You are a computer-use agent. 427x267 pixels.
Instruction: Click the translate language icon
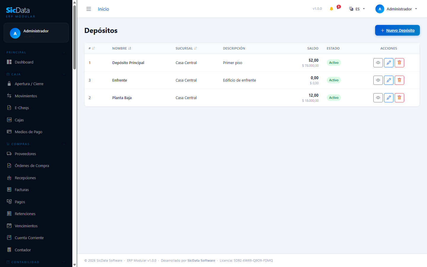point(351,9)
